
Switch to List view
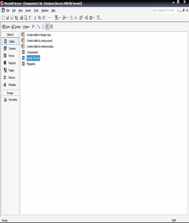pos(47,26)
